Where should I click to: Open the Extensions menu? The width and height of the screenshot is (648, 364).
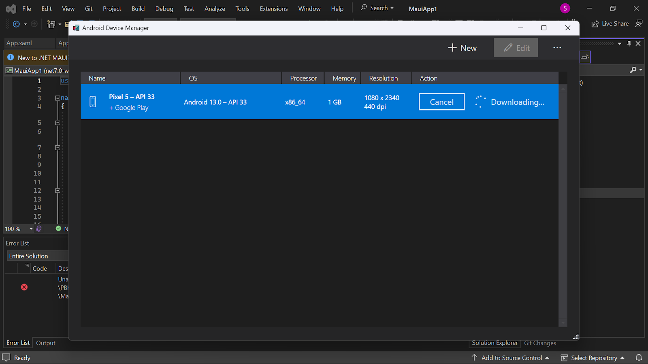point(274,8)
